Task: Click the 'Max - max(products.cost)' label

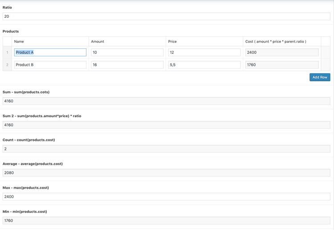Action: 26,187
